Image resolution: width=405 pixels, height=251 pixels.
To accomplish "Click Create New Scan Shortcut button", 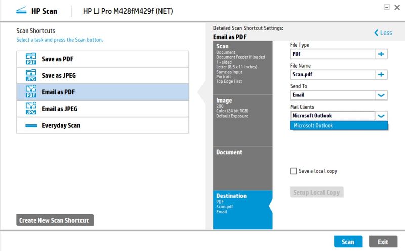I will click(55, 220).
